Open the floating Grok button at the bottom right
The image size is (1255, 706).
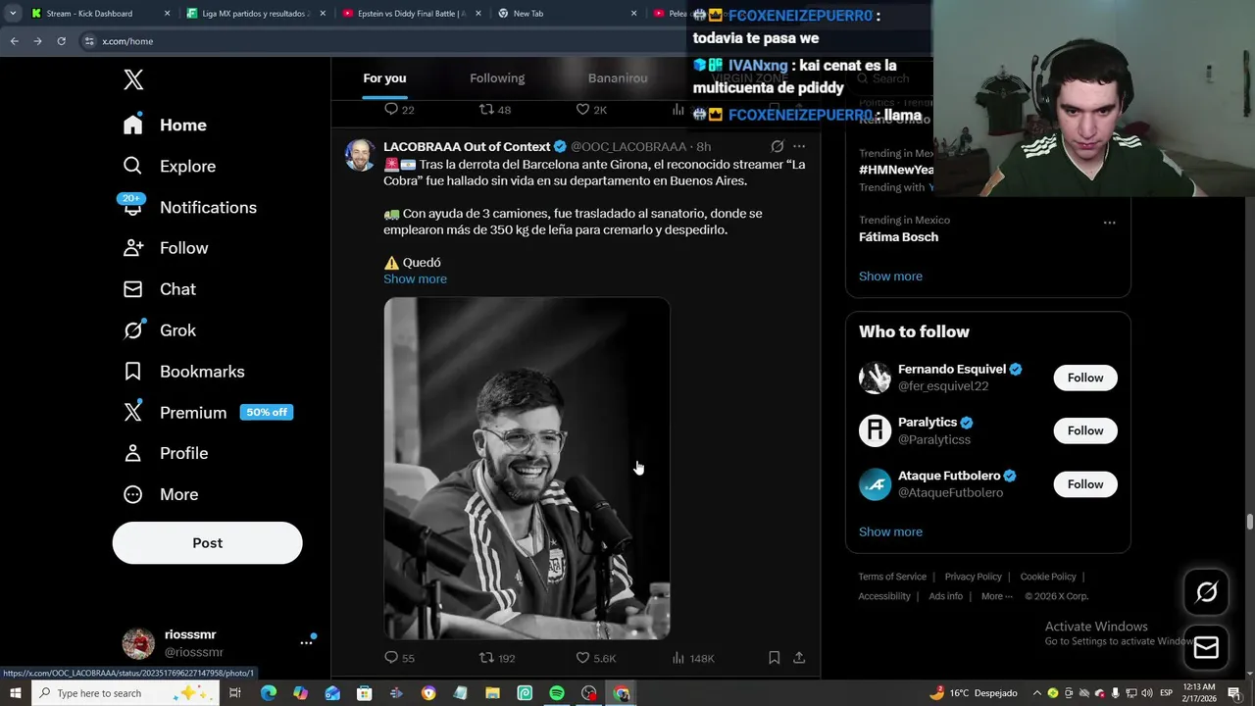tap(1206, 592)
